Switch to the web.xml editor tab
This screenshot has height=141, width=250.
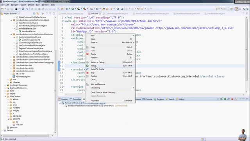[x=95, y=14]
